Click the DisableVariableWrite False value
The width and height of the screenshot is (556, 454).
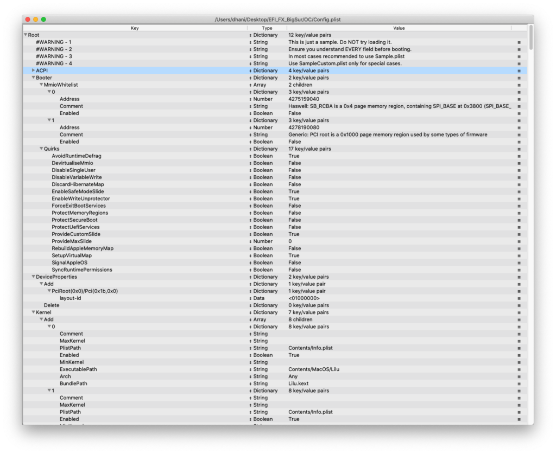point(295,177)
